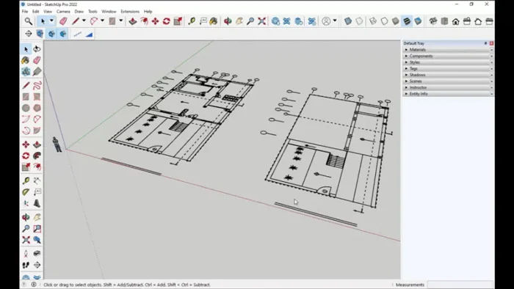Open 3D Warehouse from the top toolbar
This screenshot has height=289, width=514.
coord(275,21)
